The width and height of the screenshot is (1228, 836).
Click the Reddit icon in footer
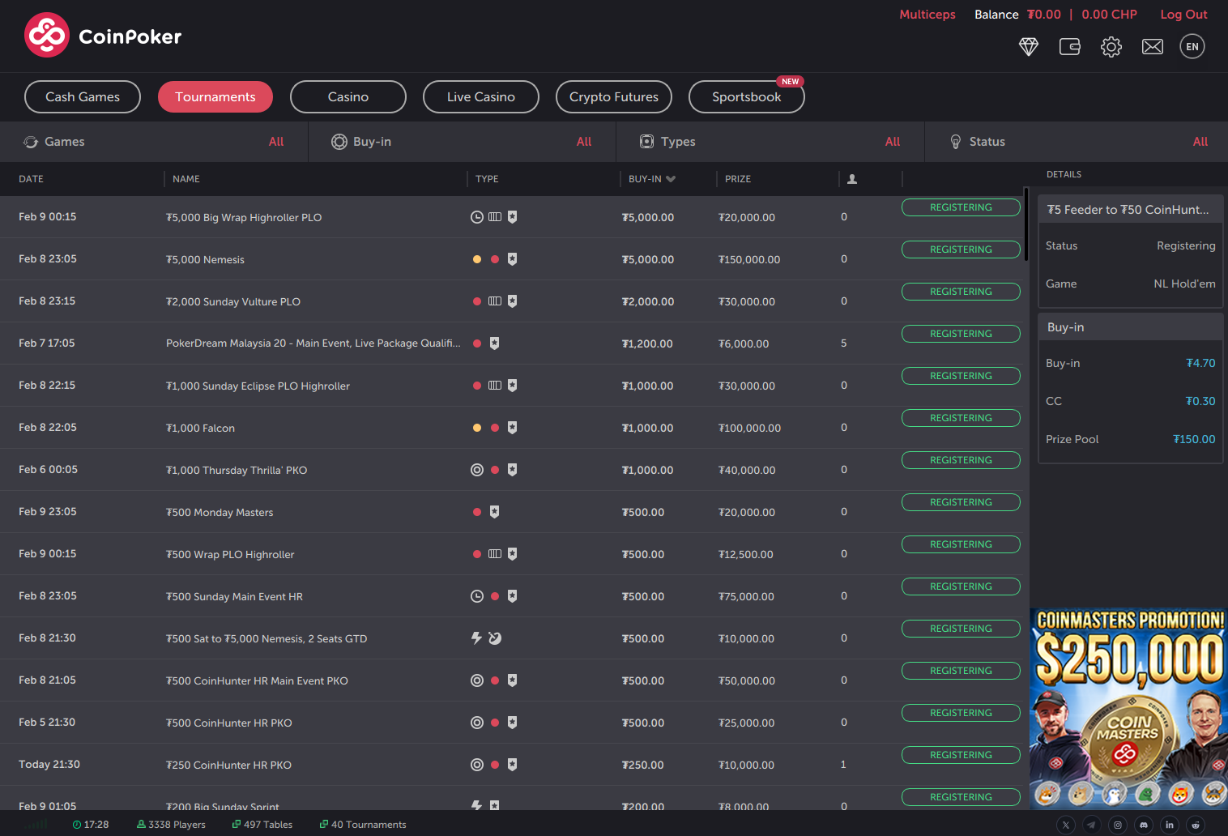tap(1195, 825)
